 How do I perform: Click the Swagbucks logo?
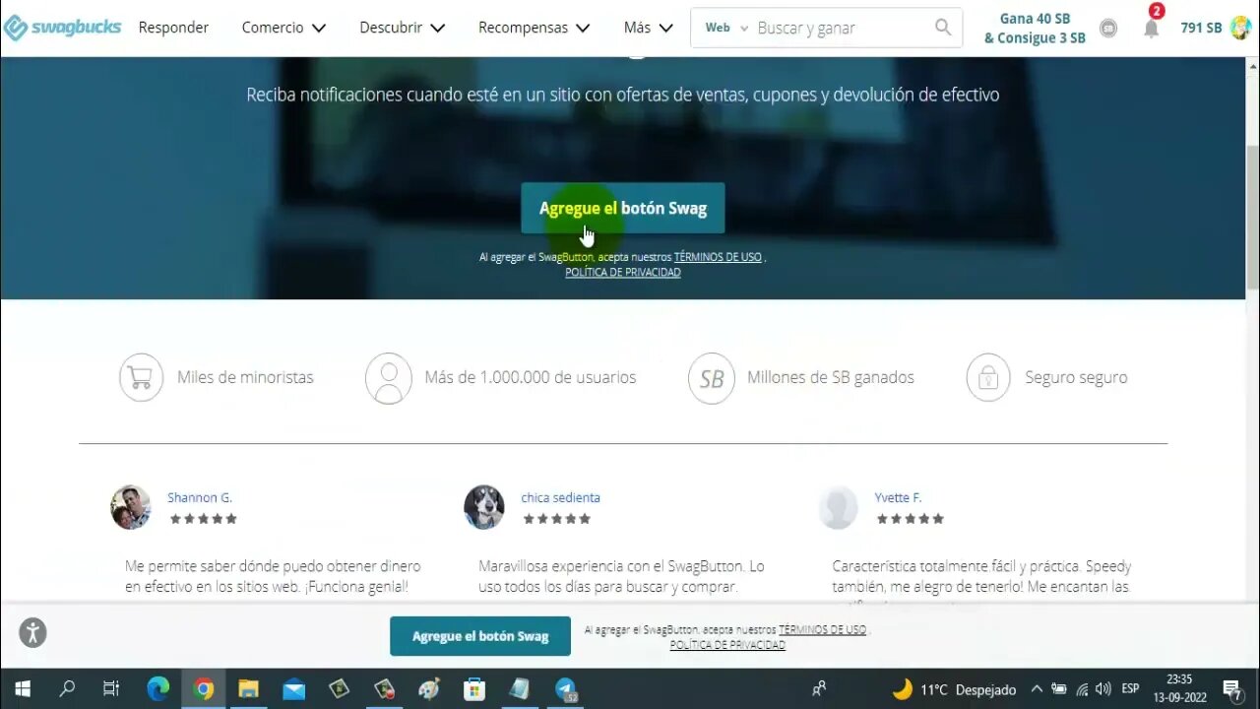coord(62,28)
